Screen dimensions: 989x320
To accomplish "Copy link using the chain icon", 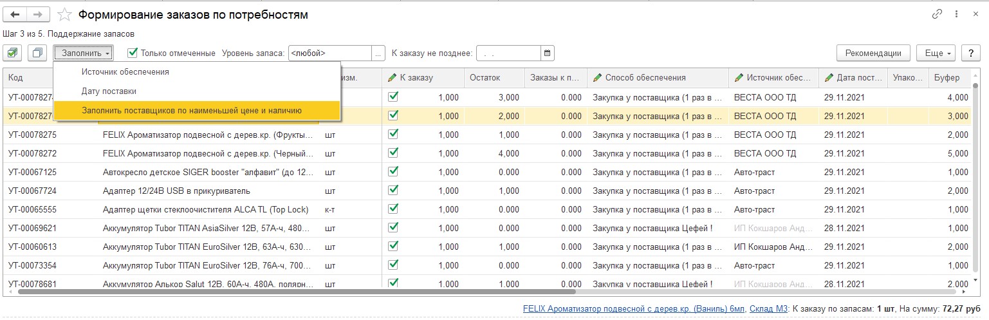I will click(x=937, y=14).
